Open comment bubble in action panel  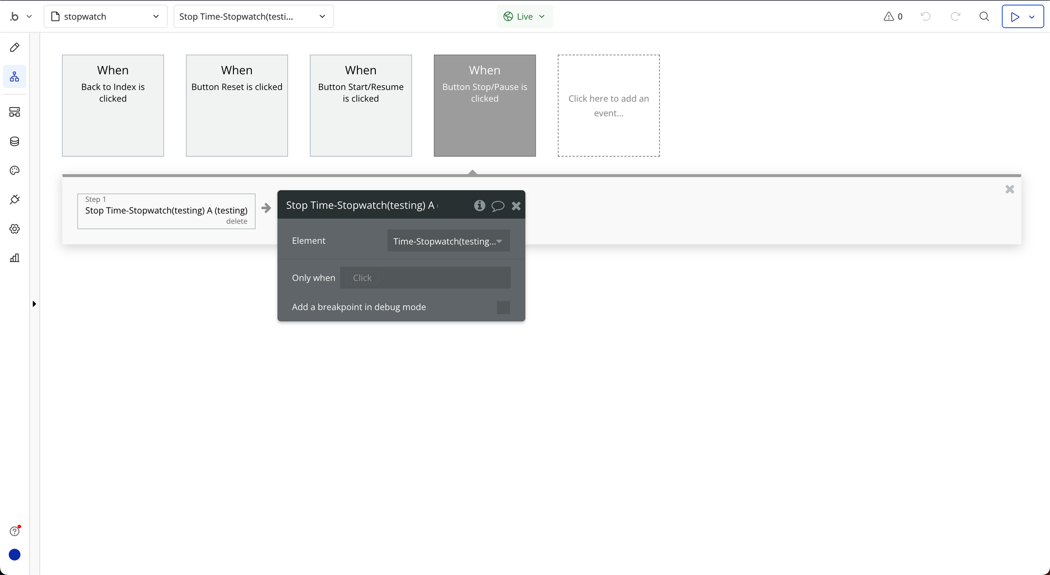click(x=497, y=206)
